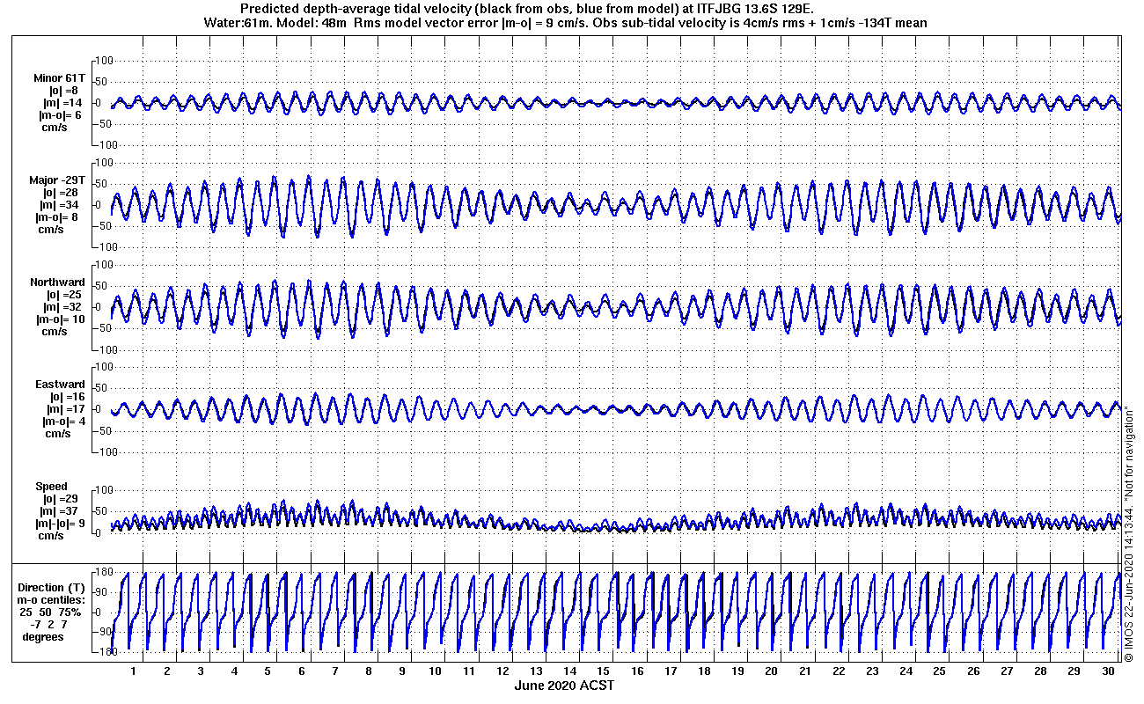Viewport: 1144px width, 704px height.
Task: Click the 'Speed' panel label
Action: point(50,487)
